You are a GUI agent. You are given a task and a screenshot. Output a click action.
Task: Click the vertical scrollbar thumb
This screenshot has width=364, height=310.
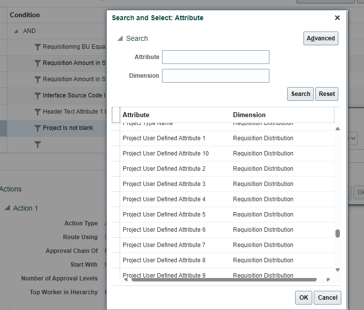(x=337, y=234)
